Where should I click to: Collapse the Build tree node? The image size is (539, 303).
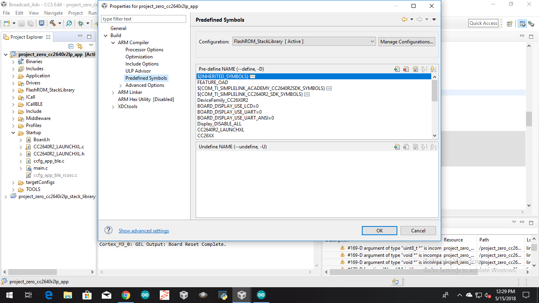click(106, 36)
